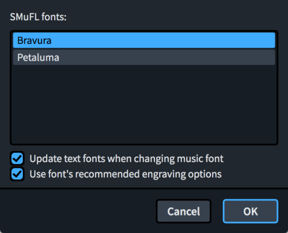Click the 'Use font's recommended engraving options' label text
288x233 pixels.
click(x=125, y=174)
